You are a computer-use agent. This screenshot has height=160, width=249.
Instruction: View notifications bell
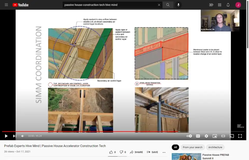click(228, 5)
